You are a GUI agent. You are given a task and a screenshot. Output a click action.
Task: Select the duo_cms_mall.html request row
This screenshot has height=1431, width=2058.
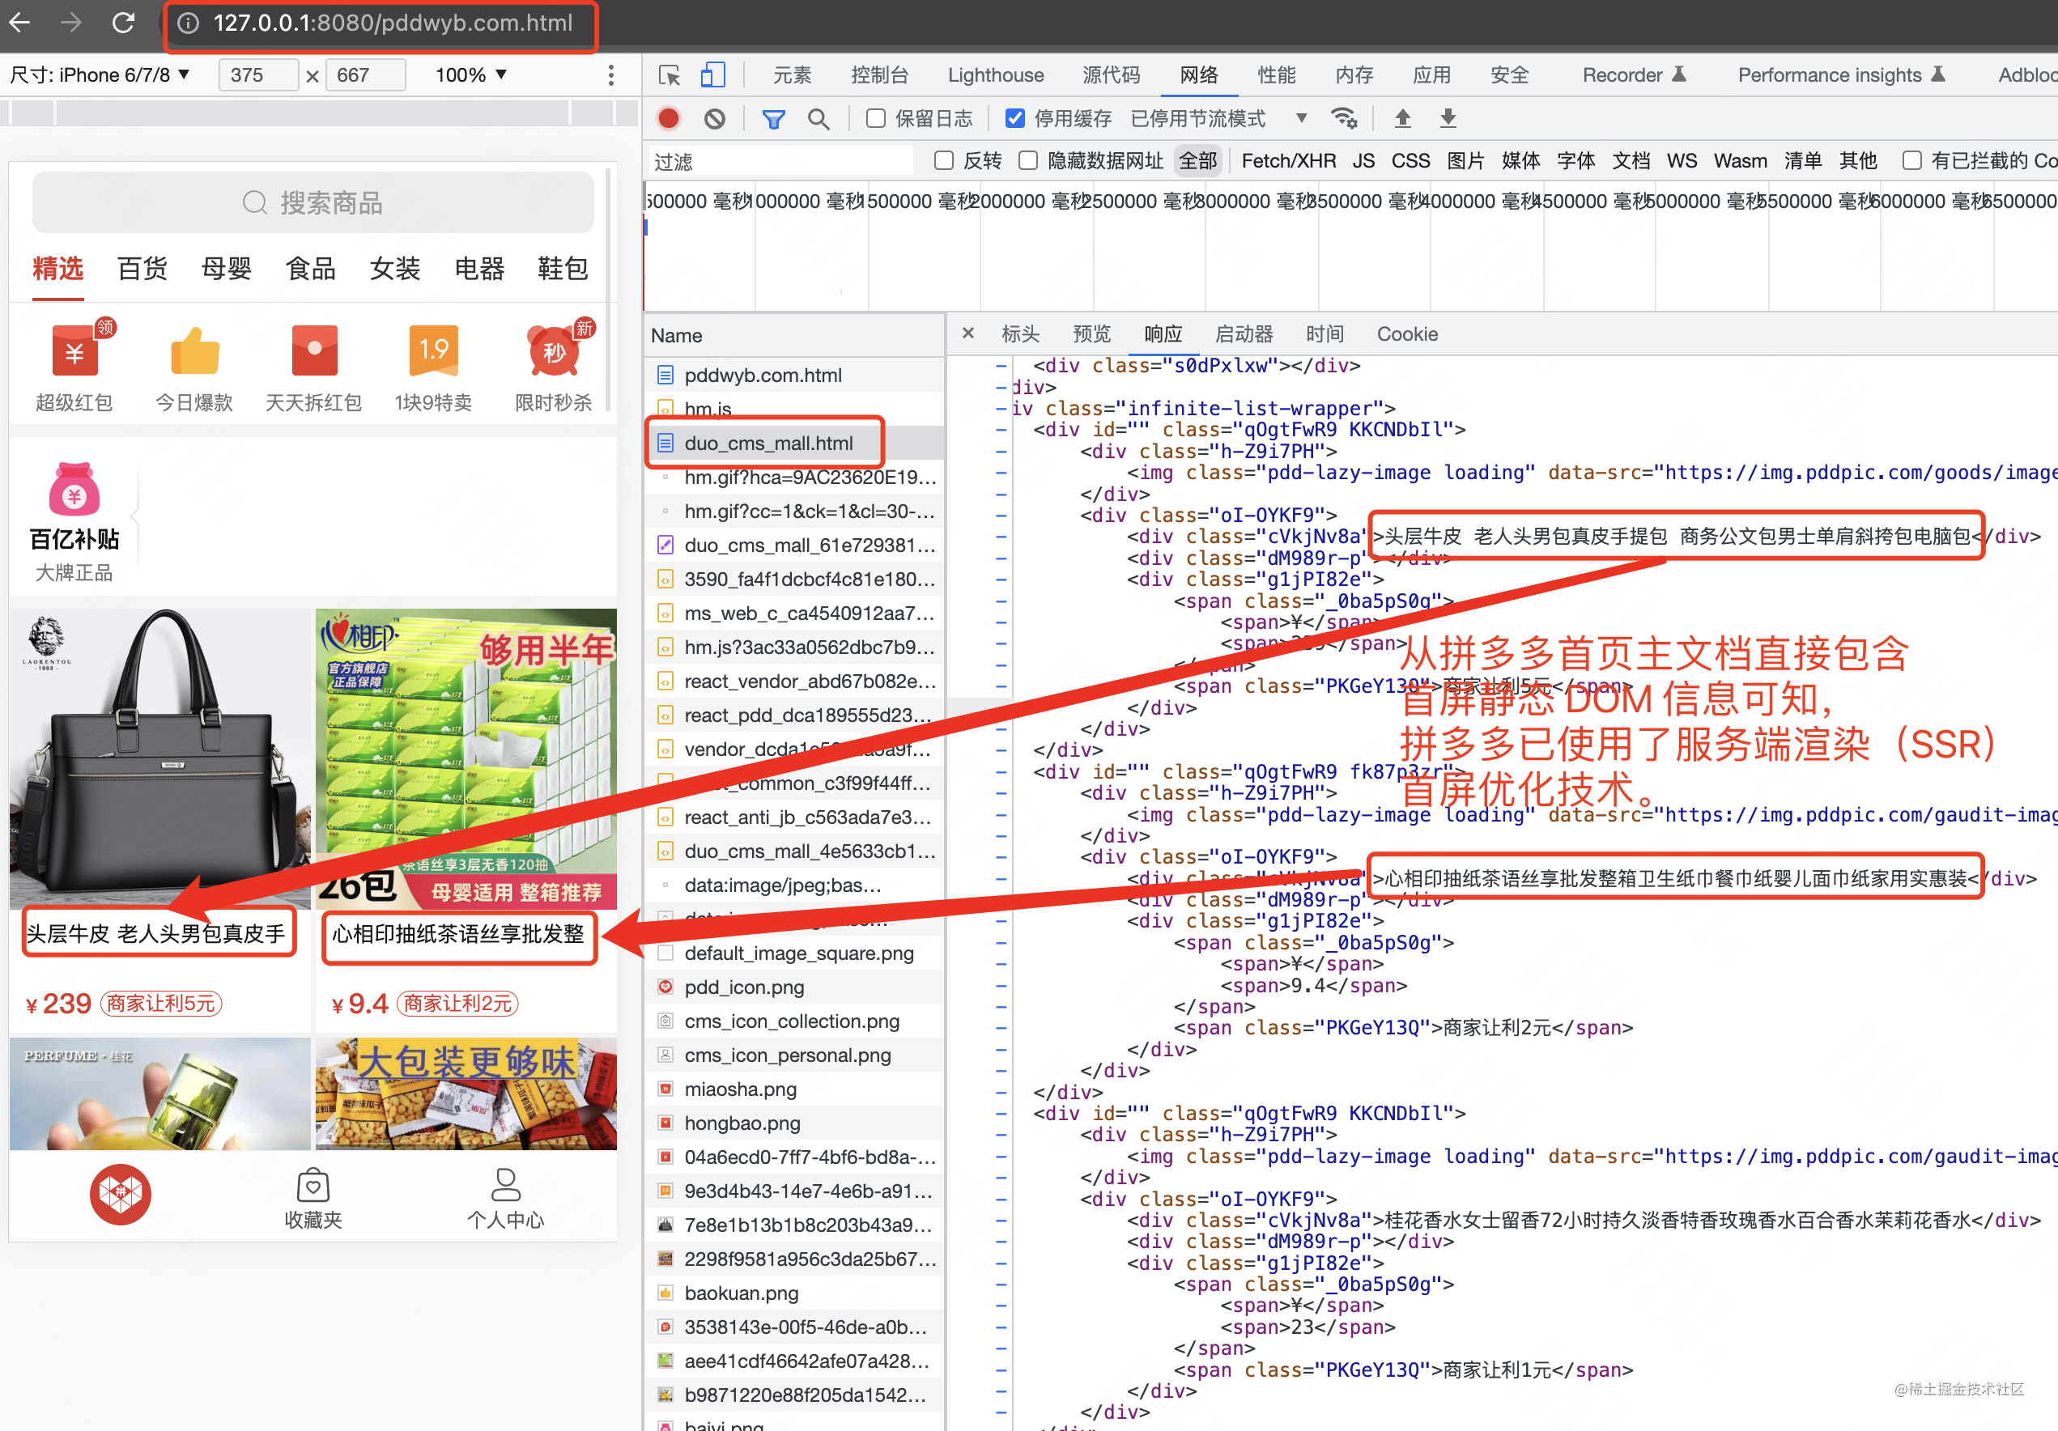[794, 443]
